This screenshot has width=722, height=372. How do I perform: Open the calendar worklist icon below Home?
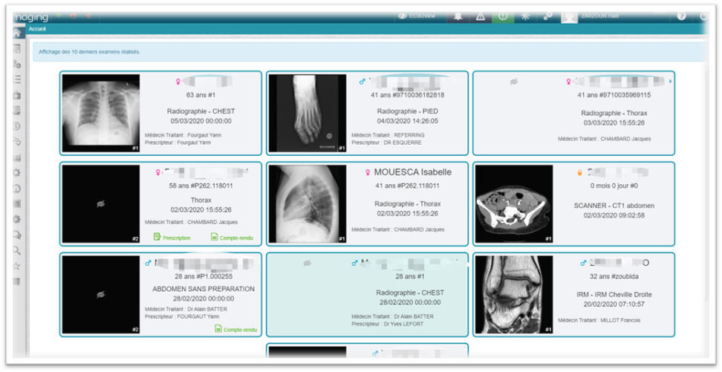(x=16, y=48)
